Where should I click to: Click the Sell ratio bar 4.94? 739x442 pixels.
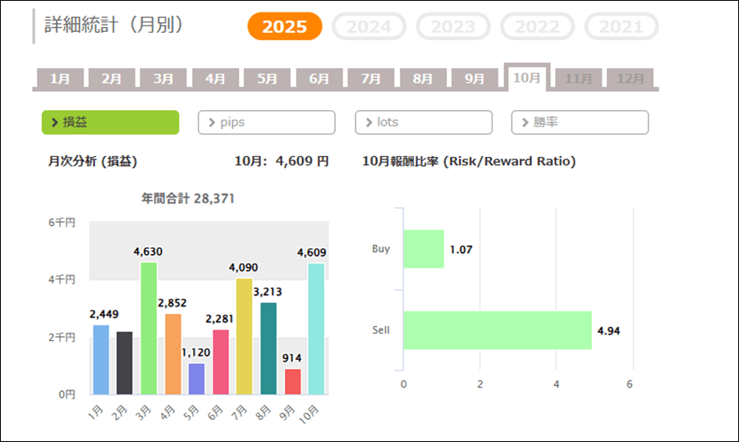click(x=497, y=330)
